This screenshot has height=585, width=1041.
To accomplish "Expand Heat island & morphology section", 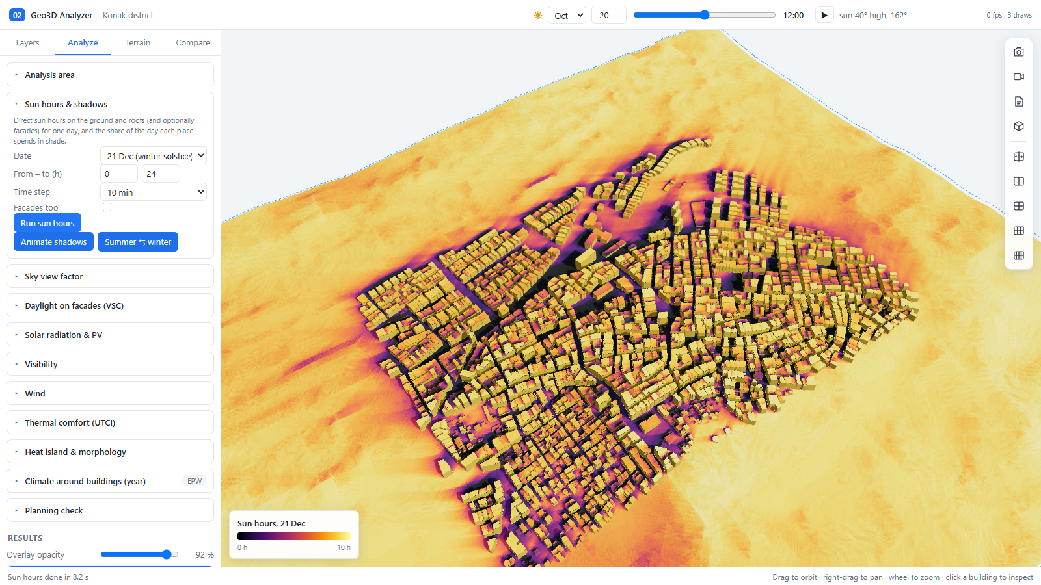I will point(110,452).
